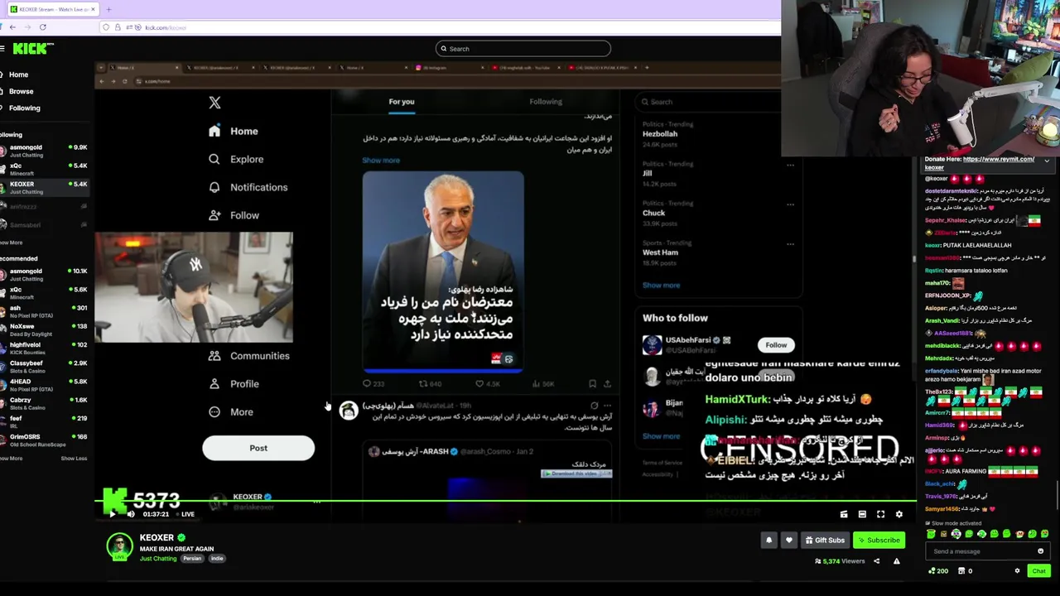Open recommended channel GrimOSRS

click(x=44, y=440)
